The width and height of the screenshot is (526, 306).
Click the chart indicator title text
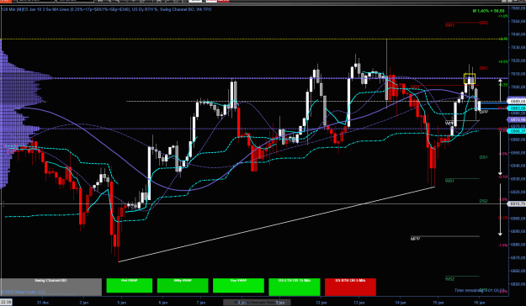[x=107, y=9]
